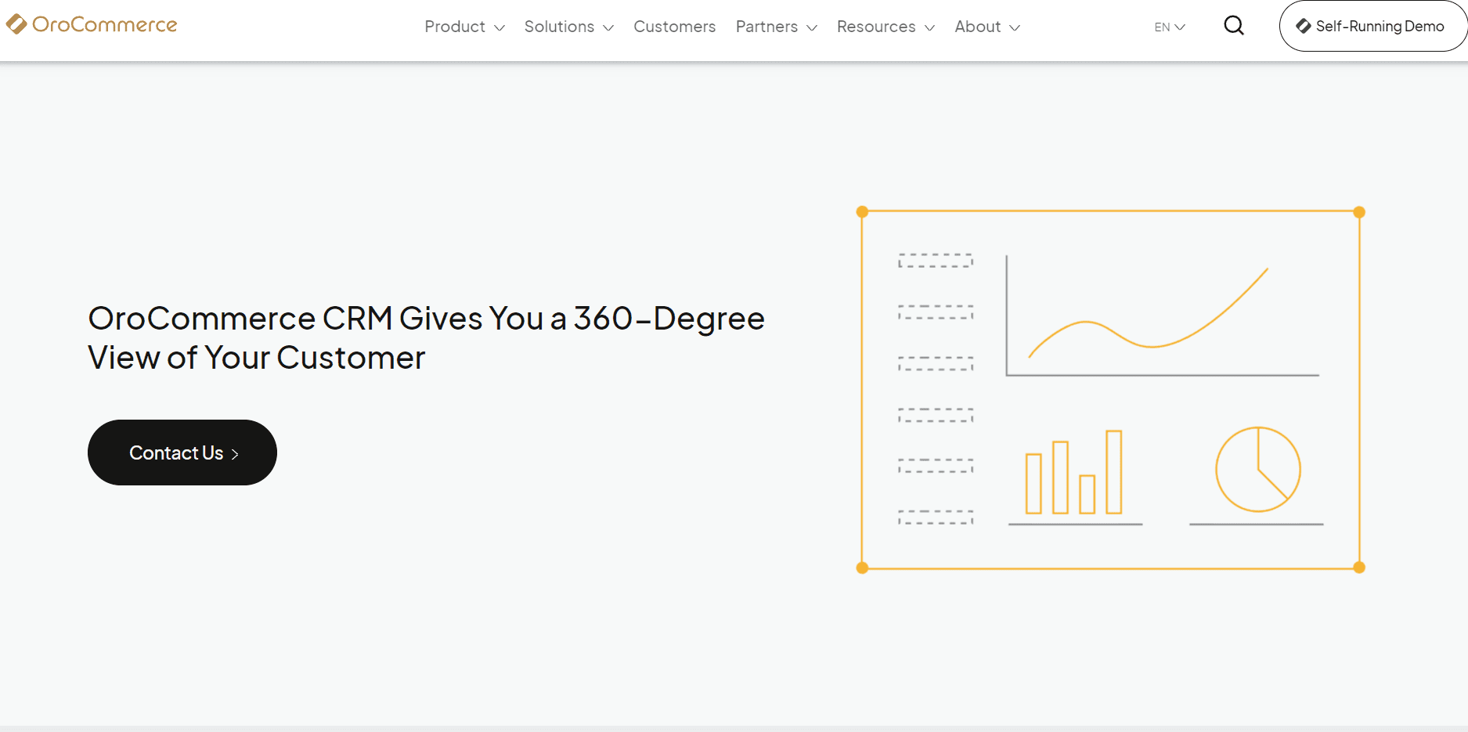The image size is (1468, 732).
Task: Open the search magnifier icon
Action: 1234,26
